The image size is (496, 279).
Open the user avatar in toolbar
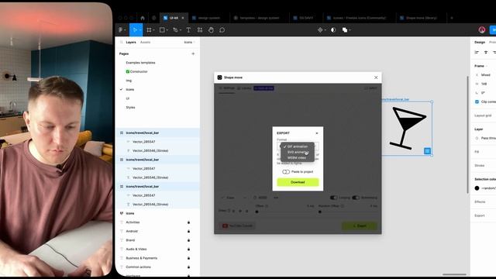click(x=482, y=29)
